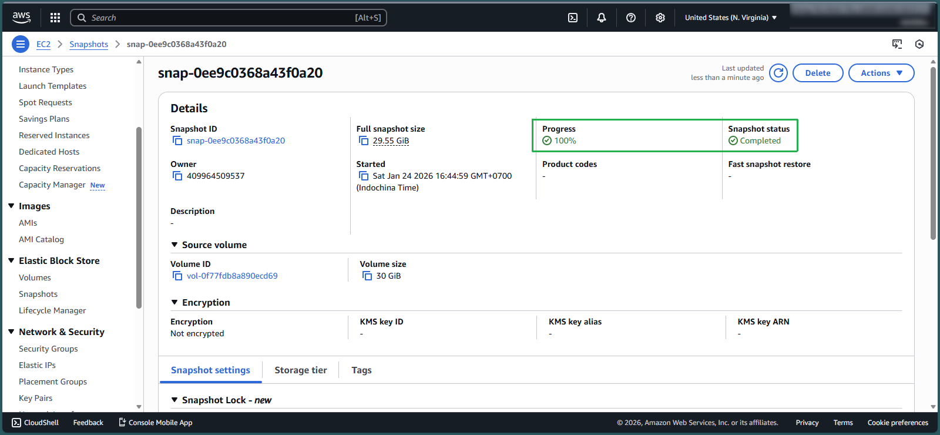The image size is (940, 435).
Task: Open the help question mark menu
Action: 631,18
